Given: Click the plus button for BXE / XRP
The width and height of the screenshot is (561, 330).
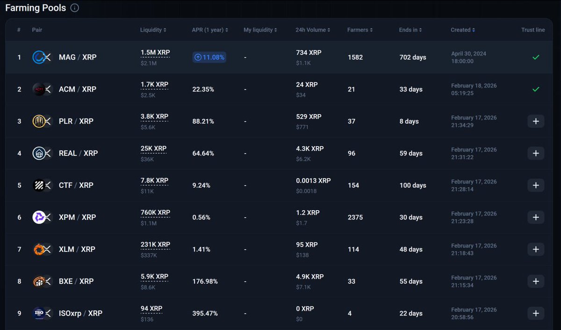Looking at the screenshot, I should click(536, 281).
